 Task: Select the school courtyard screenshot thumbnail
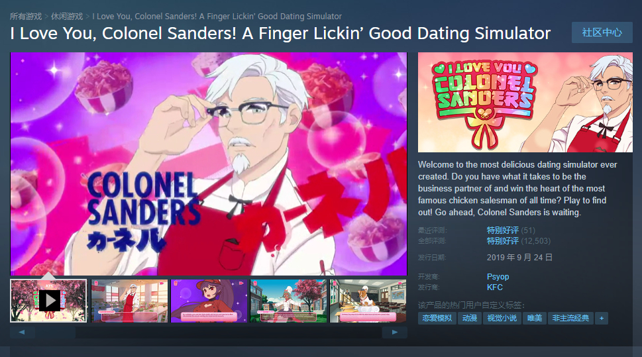(x=288, y=301)
